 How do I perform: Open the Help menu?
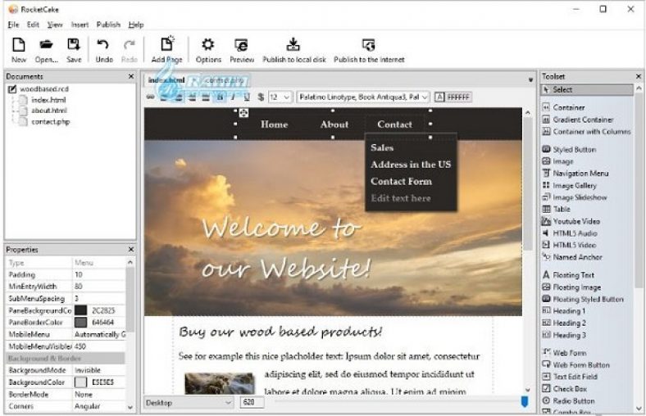tap(136, 25)
